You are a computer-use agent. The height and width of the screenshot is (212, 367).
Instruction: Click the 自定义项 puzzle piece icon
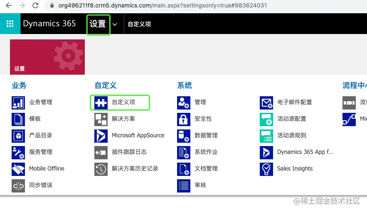click(101, 102)
